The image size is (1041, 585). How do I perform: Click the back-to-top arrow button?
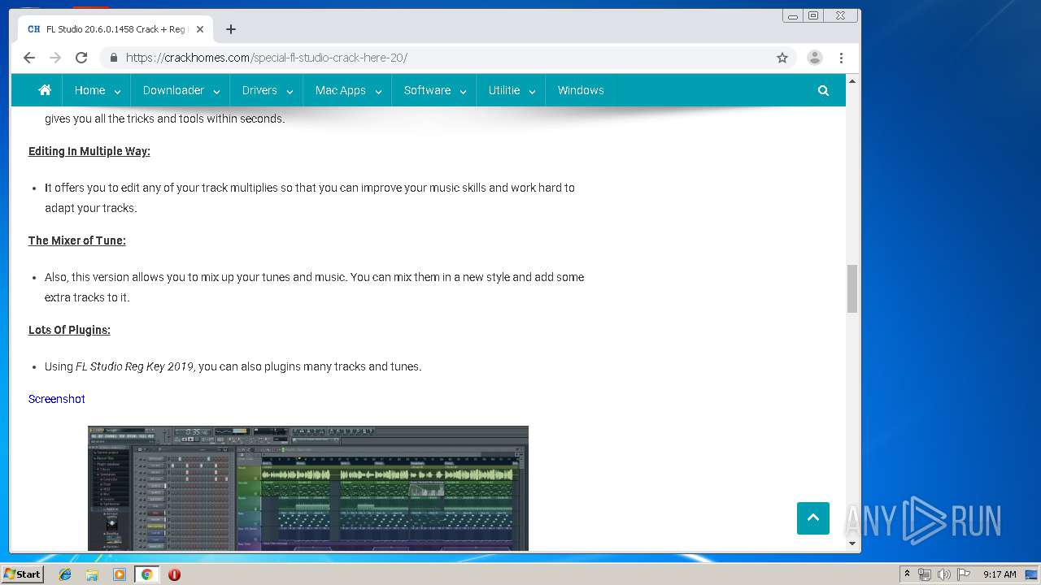813,518
